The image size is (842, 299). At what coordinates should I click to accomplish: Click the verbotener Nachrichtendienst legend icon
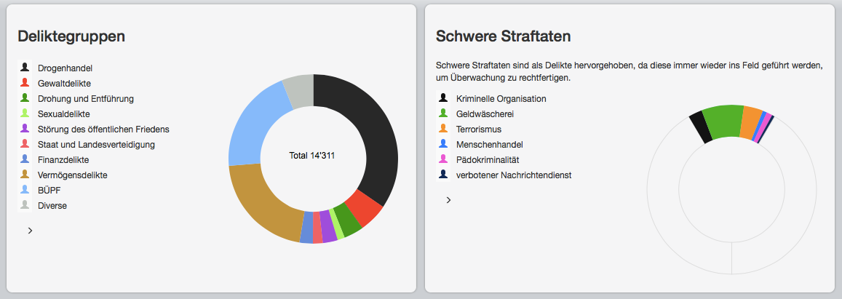tap(442, 175)
